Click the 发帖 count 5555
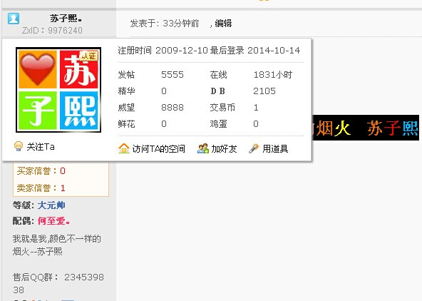This screenshot has height=301, width=422. click(173, 75)
